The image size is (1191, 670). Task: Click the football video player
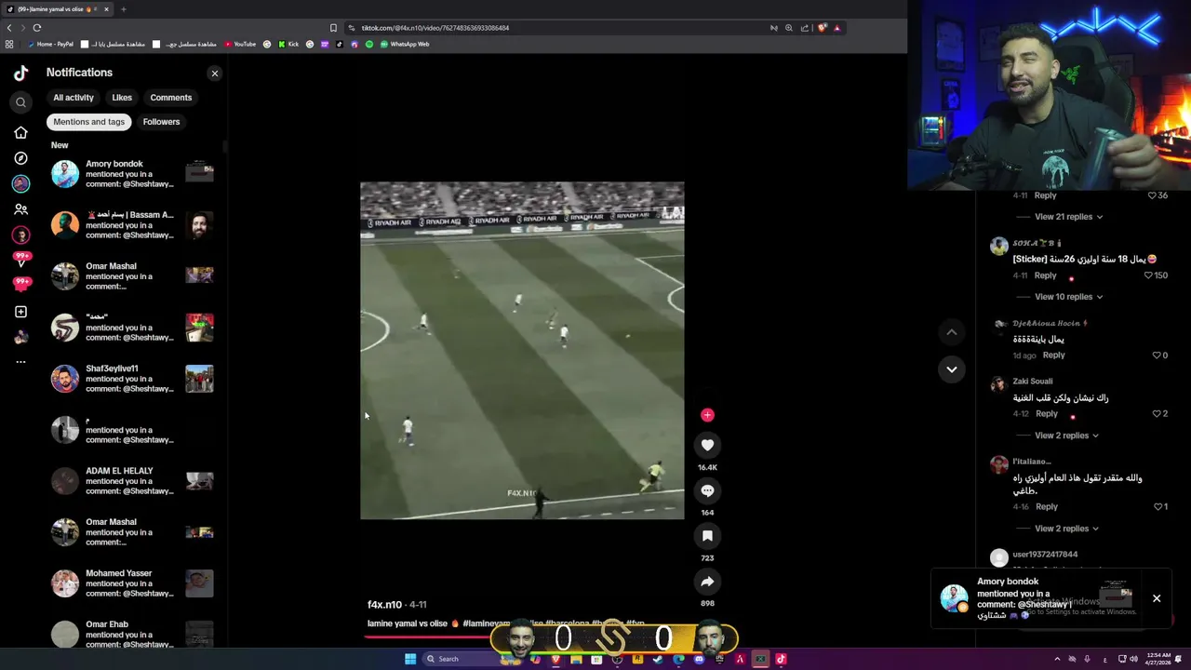(522, 351)
